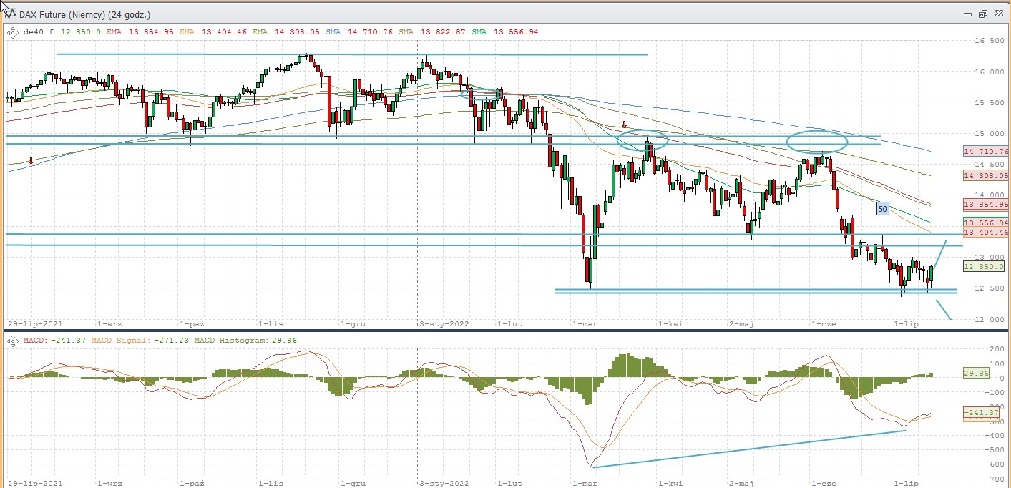The height and width of the screenshot is (488, 1011).
Task: Select the ellipse around the late-March high
Action: pos(643,140)
